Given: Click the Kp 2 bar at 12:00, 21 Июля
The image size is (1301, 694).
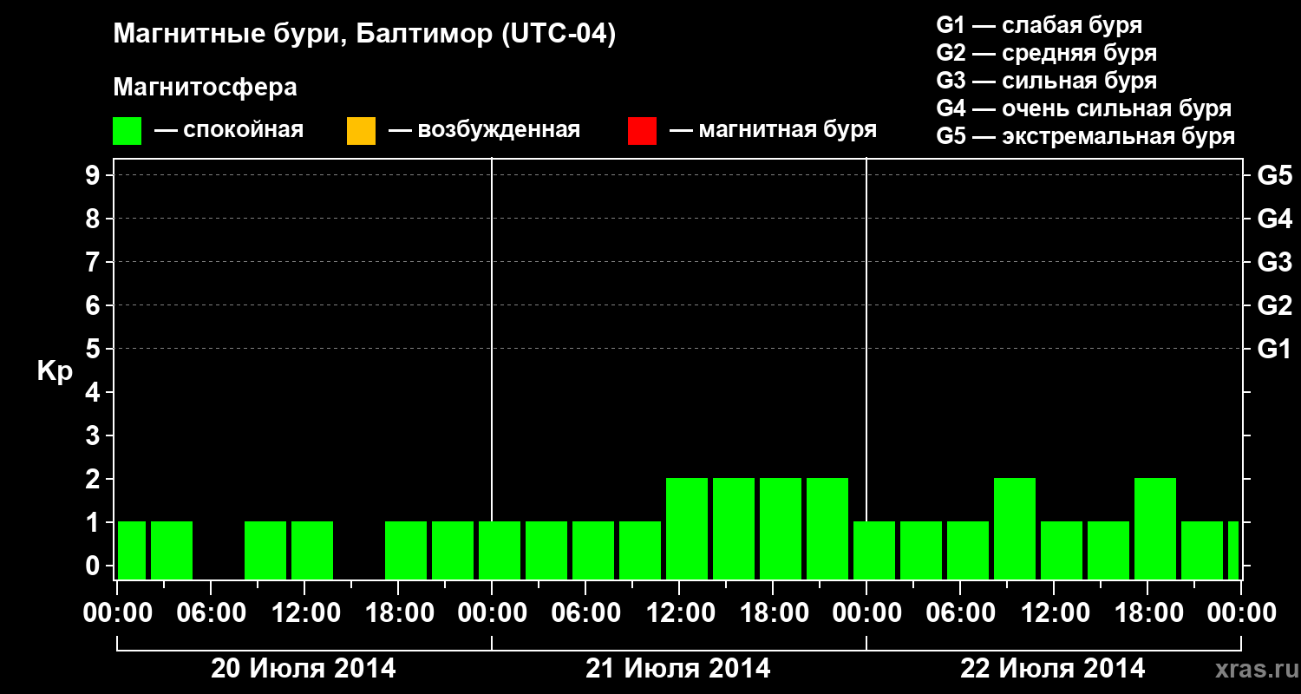Looking at the screenshot, I should (x=687, y=528).
